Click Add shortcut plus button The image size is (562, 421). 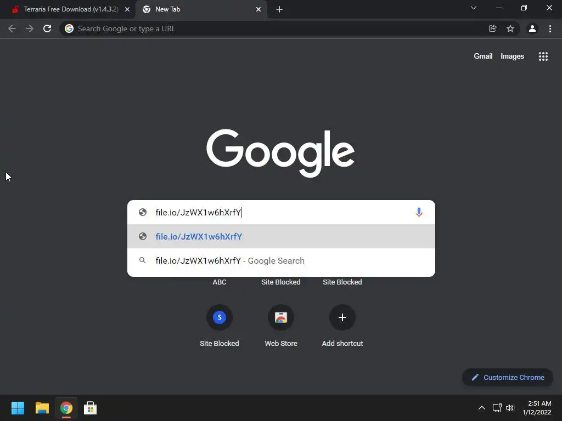pos(342,317)
